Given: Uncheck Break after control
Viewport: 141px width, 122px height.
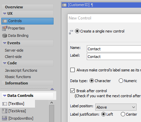Looking at the screenshot, I should click(72, 90).
